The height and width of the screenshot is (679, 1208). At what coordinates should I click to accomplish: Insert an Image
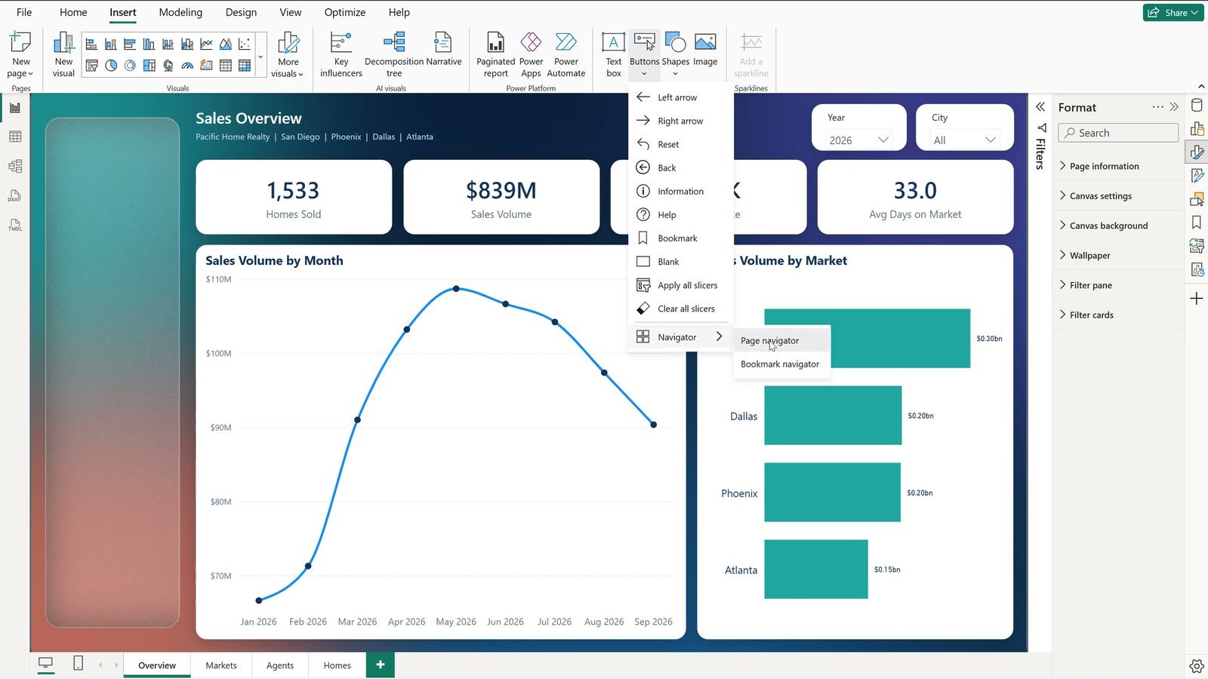click(x=705, y=50)
